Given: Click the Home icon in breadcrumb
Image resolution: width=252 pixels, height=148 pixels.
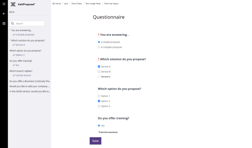Looking at the screenshot, I should tap(54, 3).
